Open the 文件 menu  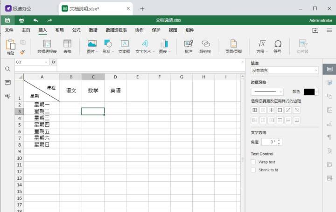[9, 30]
